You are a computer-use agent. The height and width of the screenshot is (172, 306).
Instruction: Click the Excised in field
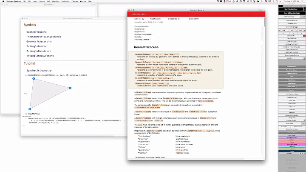click(194, 19)
